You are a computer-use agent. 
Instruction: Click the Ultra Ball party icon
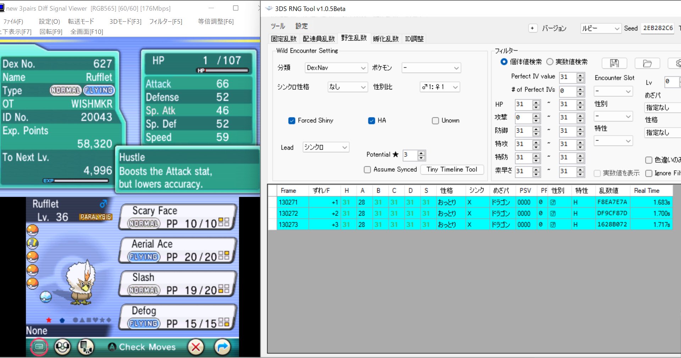[33, 243]
